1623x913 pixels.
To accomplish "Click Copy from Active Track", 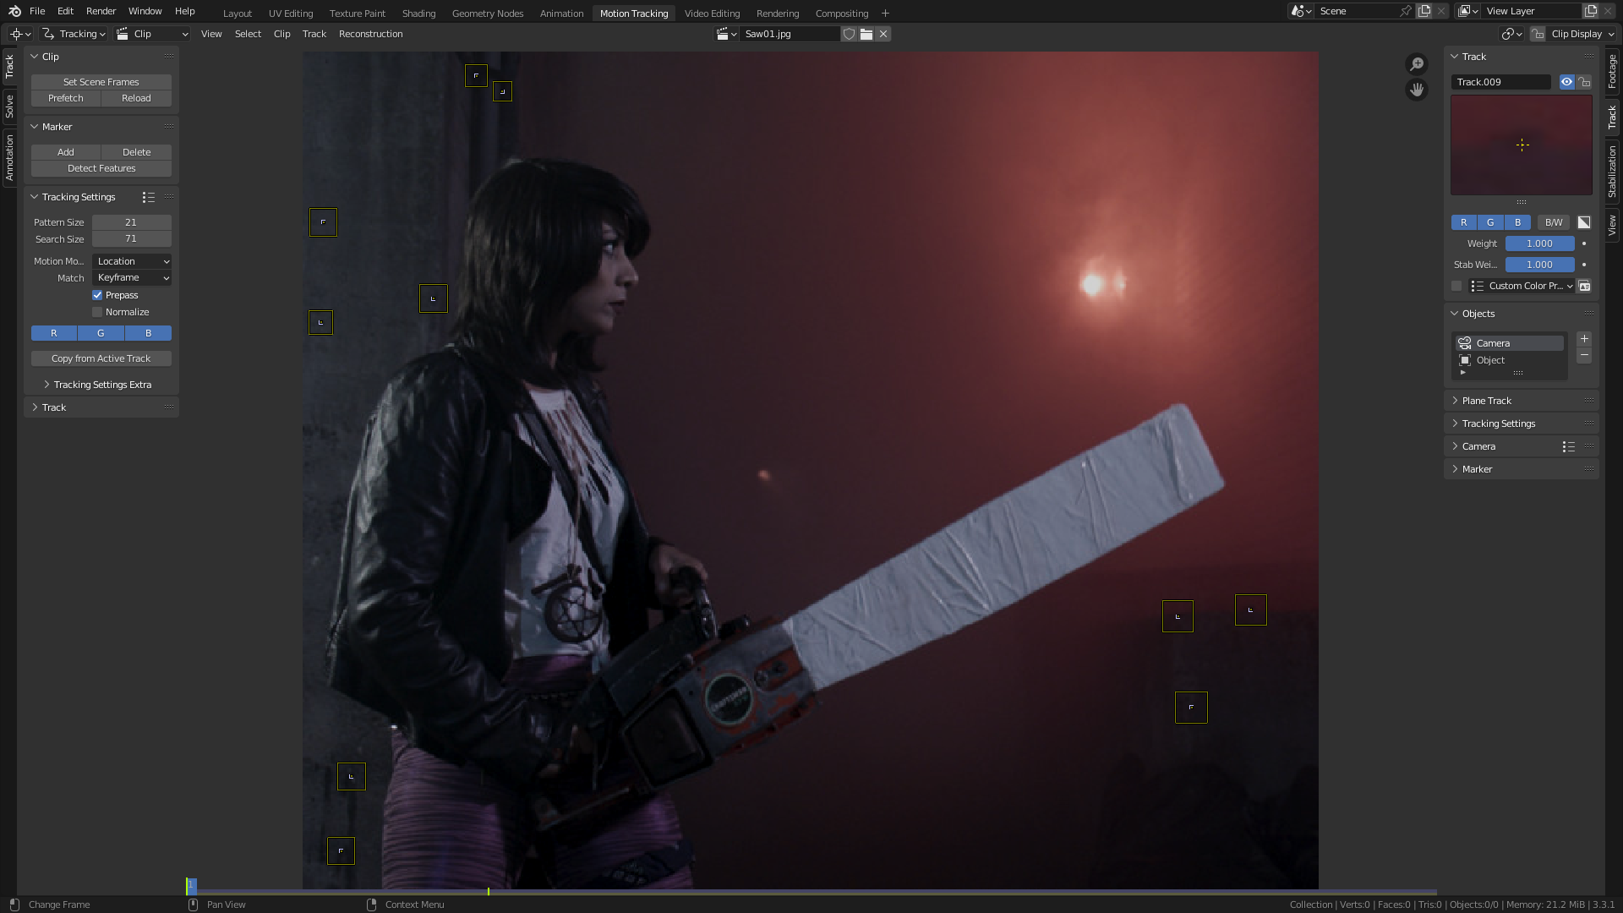I will coord(101,358).
